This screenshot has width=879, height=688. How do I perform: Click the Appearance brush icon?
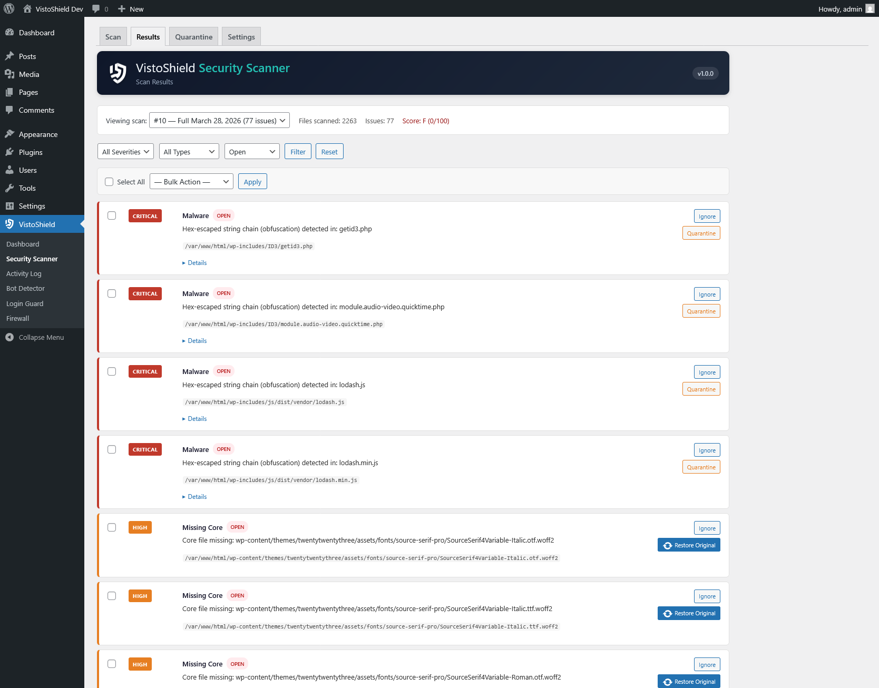coord(9,134)
